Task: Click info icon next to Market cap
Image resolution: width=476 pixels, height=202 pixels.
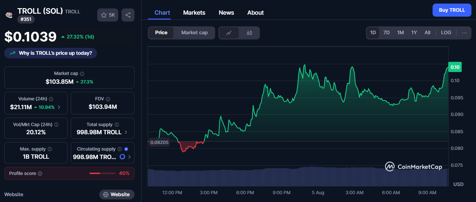Action: click(x=82, y=74)
